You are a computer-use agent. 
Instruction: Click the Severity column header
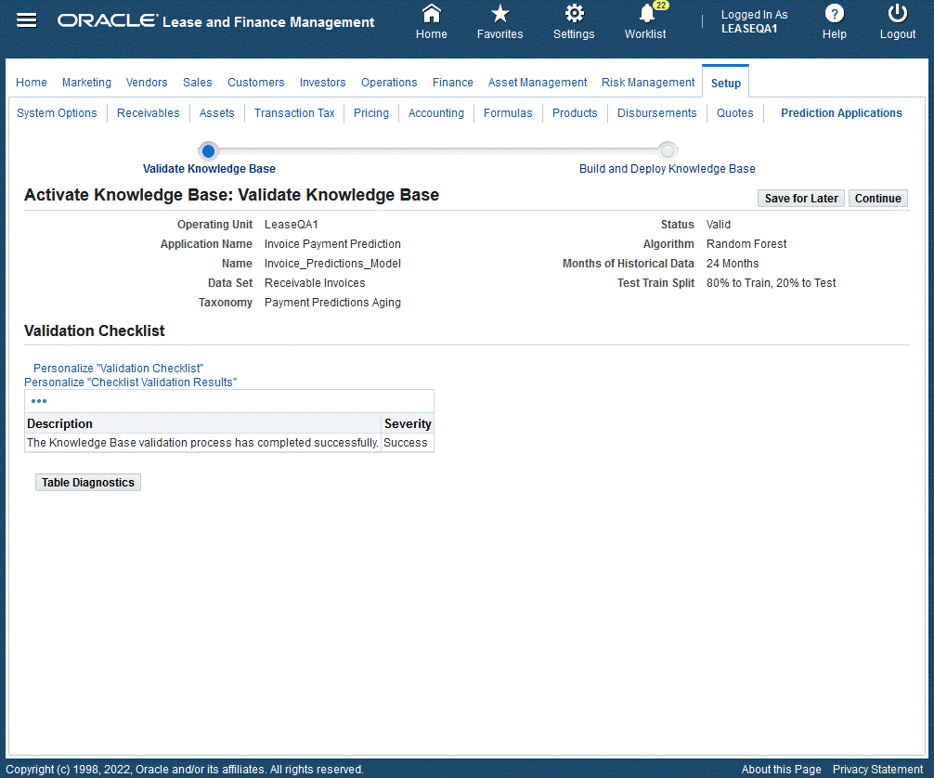[408, 423]
